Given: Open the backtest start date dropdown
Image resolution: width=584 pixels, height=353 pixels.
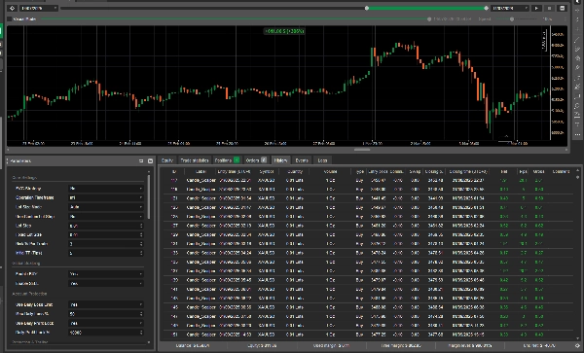Looking at the screenshot, I should 39,8.
